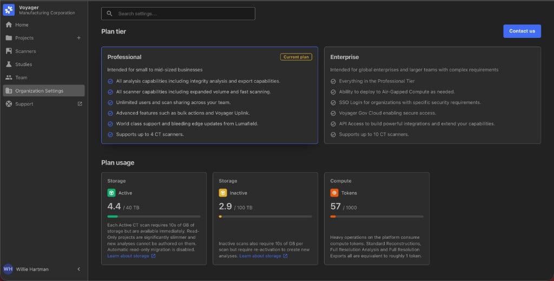Click checkmark beside 'Voyager Gov Cloud'
Screen dimensions: 554x281
coord(333,113)
